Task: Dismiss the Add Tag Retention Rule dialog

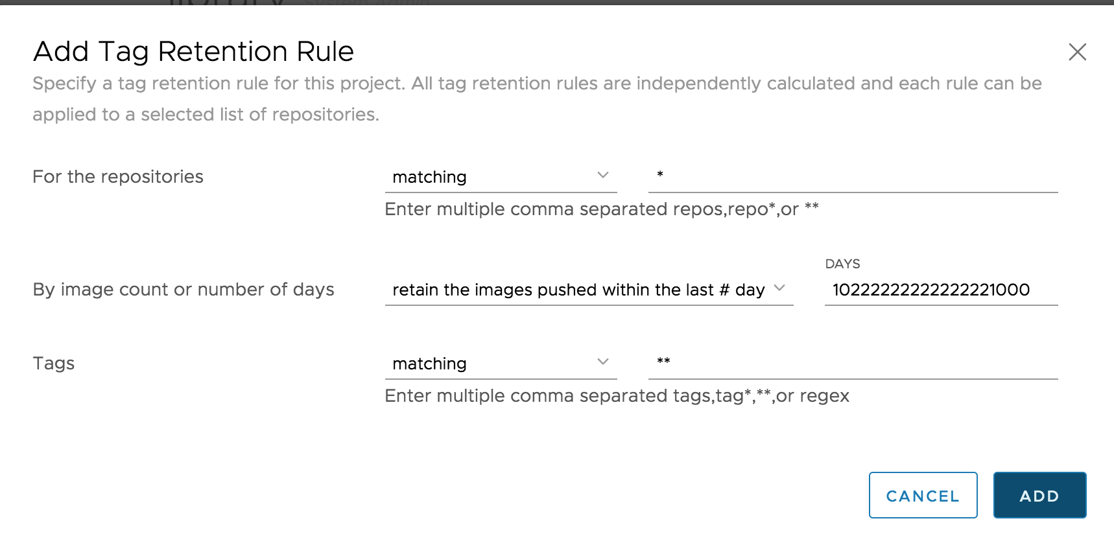Action: [1077, 52]
